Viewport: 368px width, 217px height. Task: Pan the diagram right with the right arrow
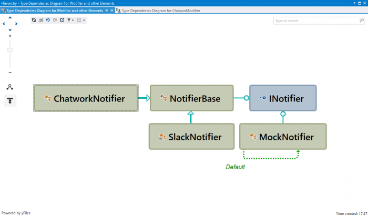point(16,24)
